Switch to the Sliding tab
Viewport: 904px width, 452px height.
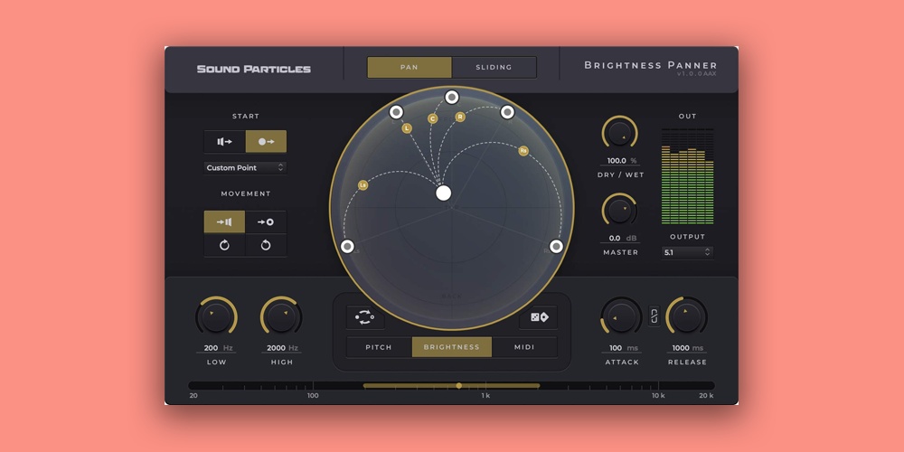pos(494,68)
